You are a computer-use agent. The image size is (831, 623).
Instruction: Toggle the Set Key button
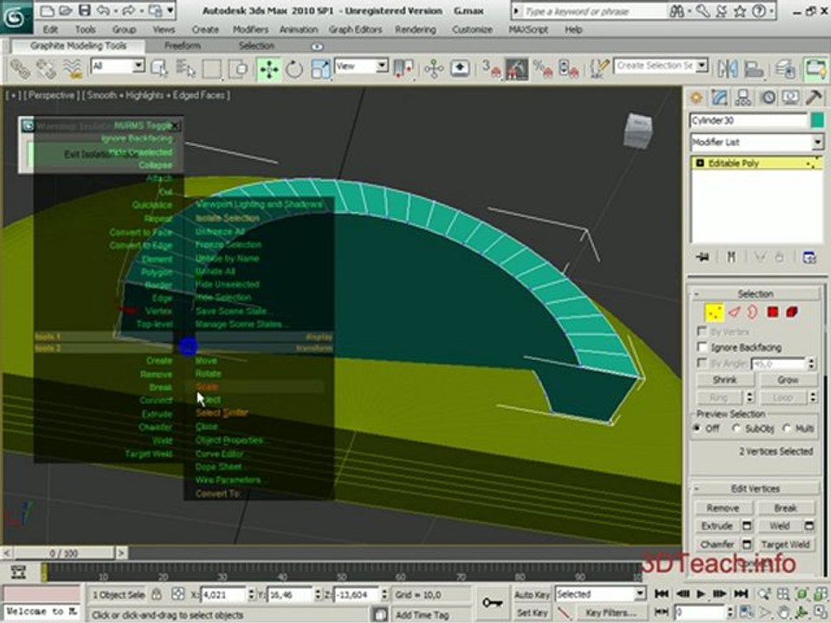pos(532,613)
